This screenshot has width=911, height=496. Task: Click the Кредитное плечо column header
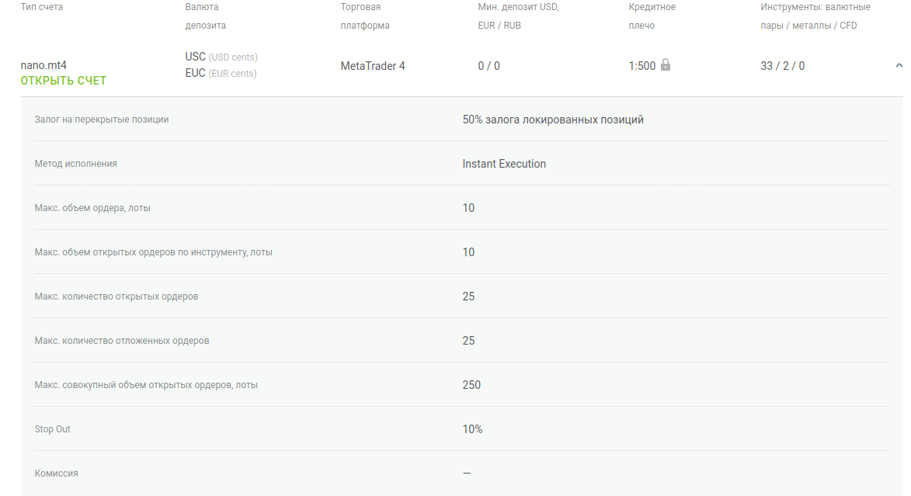click(x=652, y=16)
